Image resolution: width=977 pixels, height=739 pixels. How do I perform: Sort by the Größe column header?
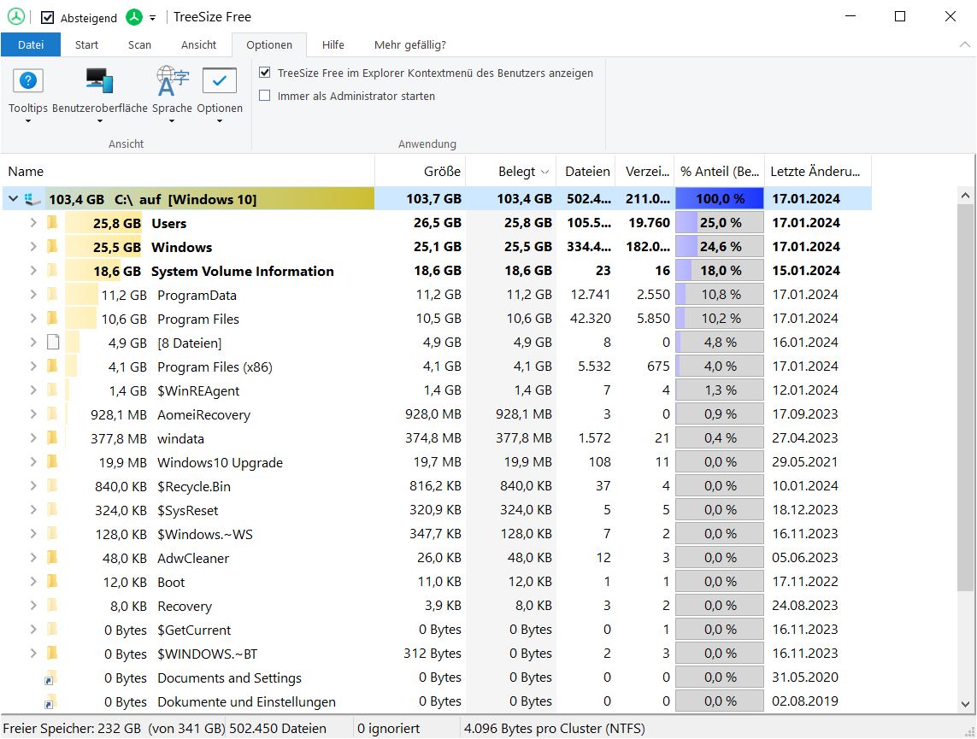tap(421, 171)
